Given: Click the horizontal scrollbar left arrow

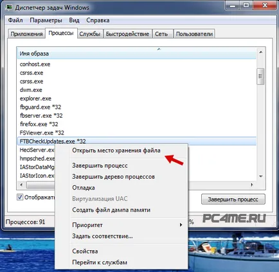Looking at the screenshot, I should click(x=21, y=185).
